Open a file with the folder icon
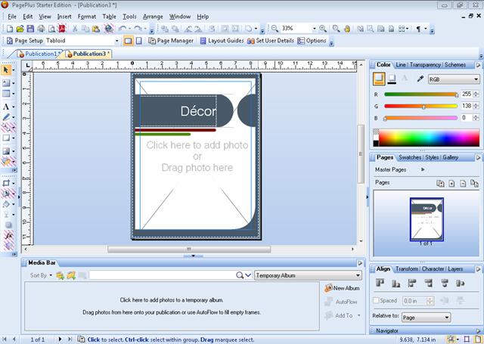The width and height of the screenshot is (484, 344). (x=20, y=29)
